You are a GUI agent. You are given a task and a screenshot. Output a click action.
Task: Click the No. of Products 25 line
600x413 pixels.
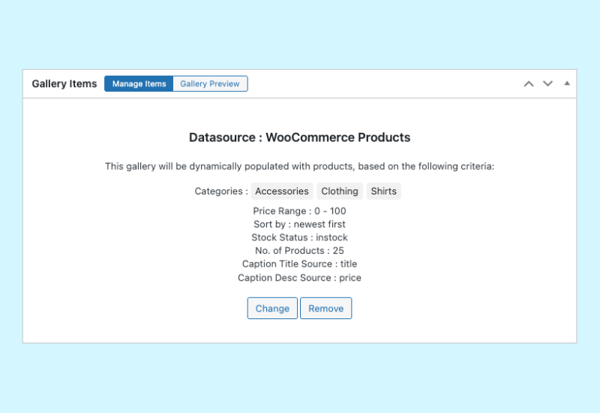[299, 251]
